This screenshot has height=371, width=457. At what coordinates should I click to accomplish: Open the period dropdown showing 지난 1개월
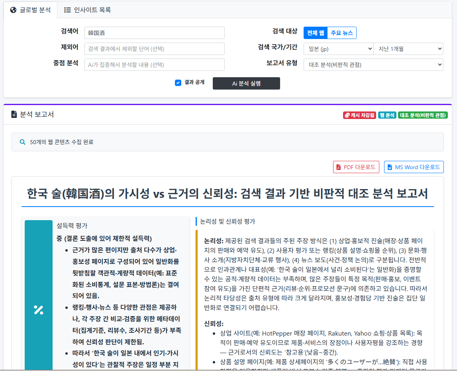click(408, 49)
